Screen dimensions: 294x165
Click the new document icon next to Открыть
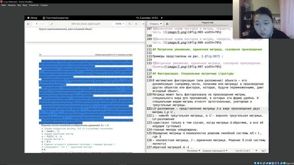[x=167, y=24]
